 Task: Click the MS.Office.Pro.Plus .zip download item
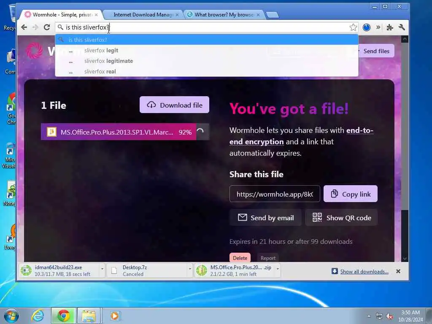[235, 270]
